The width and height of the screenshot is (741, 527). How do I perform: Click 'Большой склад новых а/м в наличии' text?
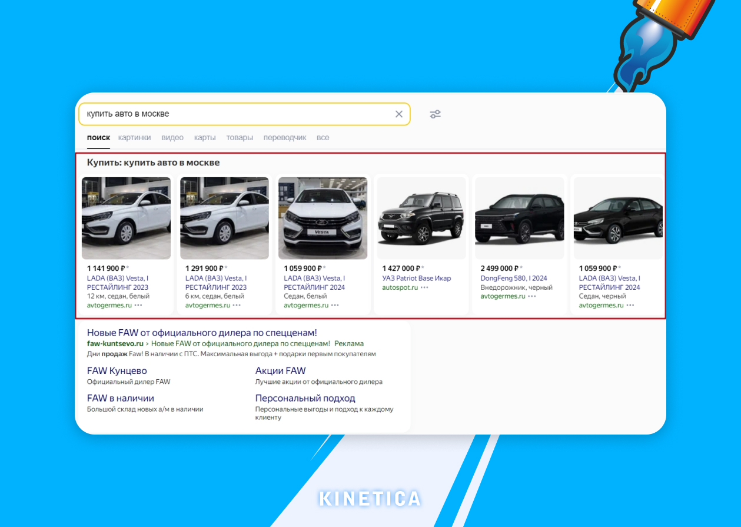coord(145,409)
